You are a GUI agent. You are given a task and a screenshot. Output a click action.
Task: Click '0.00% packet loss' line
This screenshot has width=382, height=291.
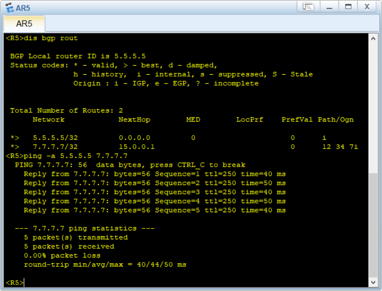click(62, 255)
